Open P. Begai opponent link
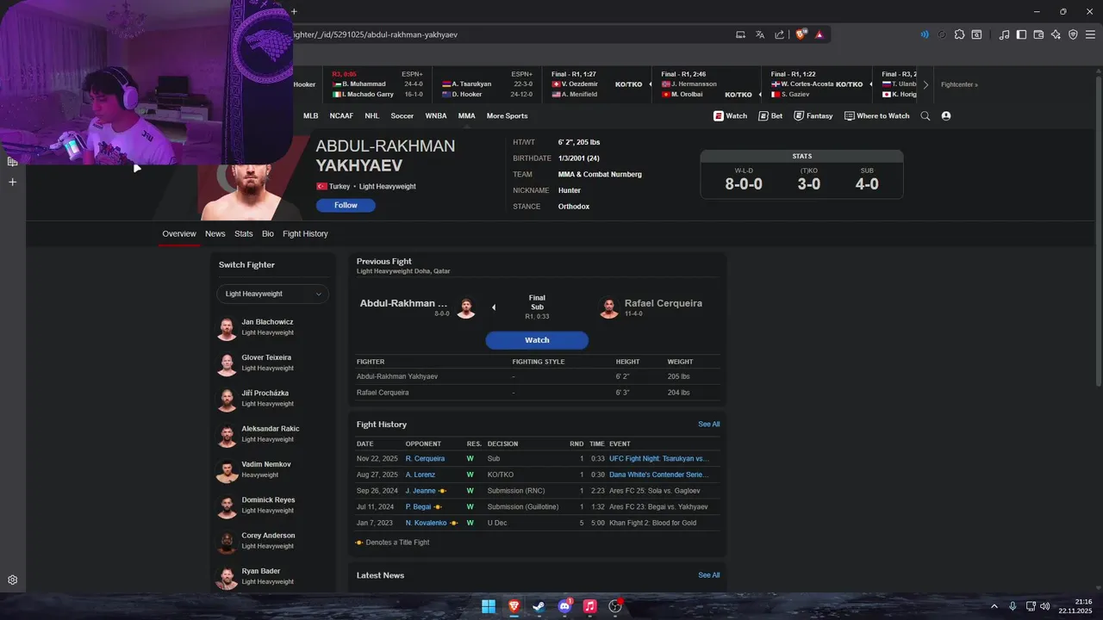The width and height of the screenshot is (1103, 620). [418, 507]
